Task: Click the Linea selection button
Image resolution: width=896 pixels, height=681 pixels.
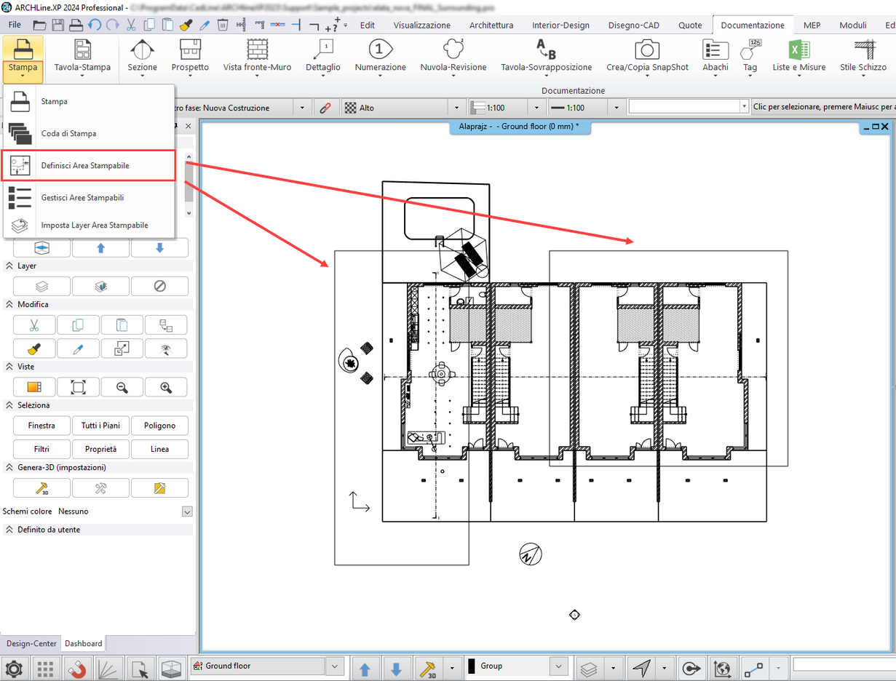Action: (159, 449)
